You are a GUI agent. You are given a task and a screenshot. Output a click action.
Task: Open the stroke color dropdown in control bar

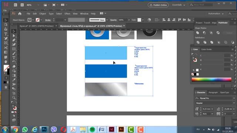click(x=41, y=20)
